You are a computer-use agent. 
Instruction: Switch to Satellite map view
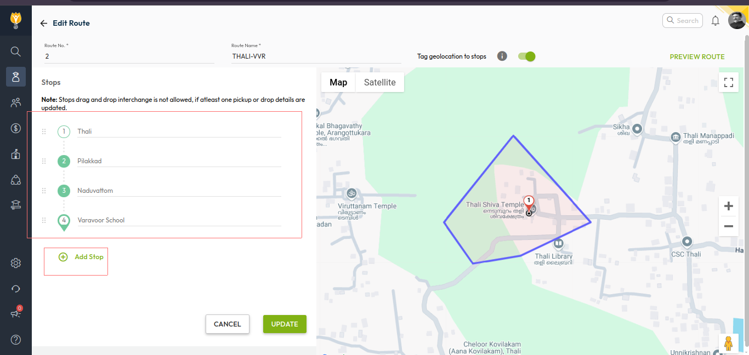379,83
